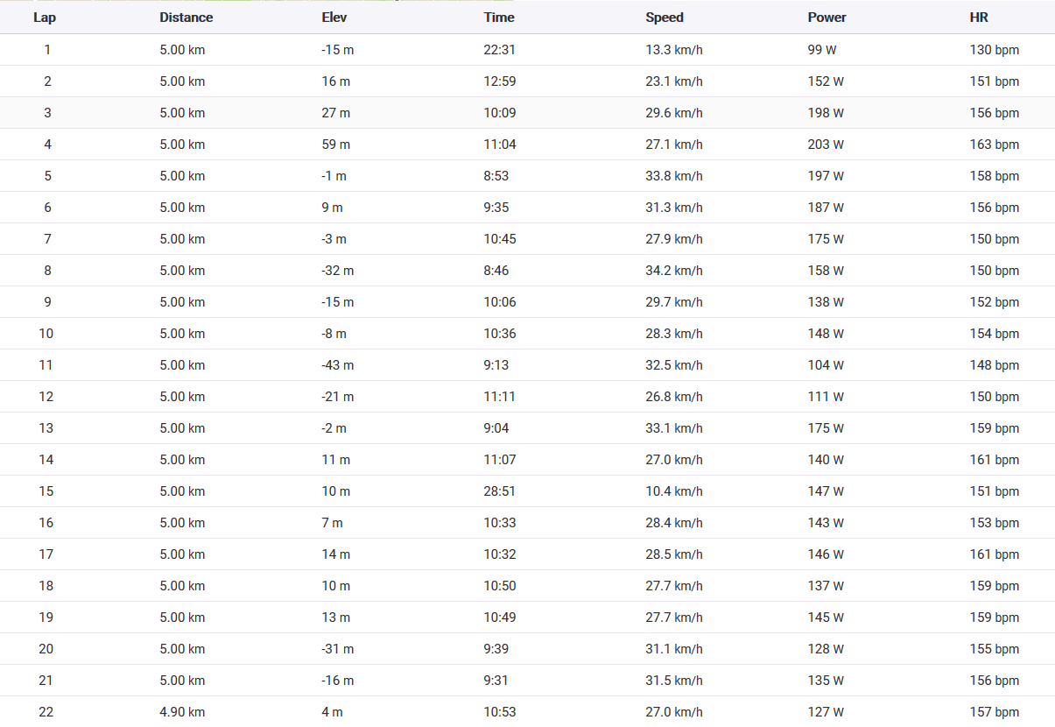
Task: Click lap 11 row number
Action: (46, 365)
